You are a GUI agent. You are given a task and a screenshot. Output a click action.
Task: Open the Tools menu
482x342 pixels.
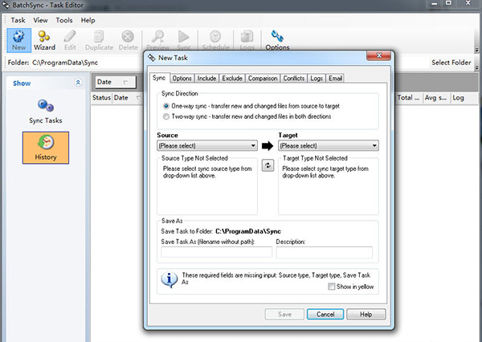64,19
